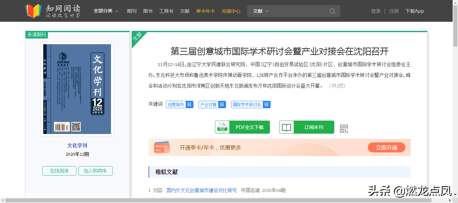This screenshot has width=458, height=203.
Task: Click the 释 badge for 国际学术研讨会
Action: click(267, 104)
